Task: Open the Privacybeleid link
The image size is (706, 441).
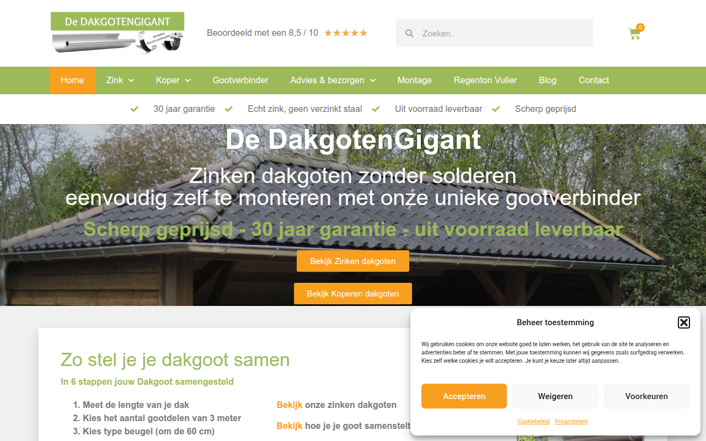Action: click(x=571, y=421)
